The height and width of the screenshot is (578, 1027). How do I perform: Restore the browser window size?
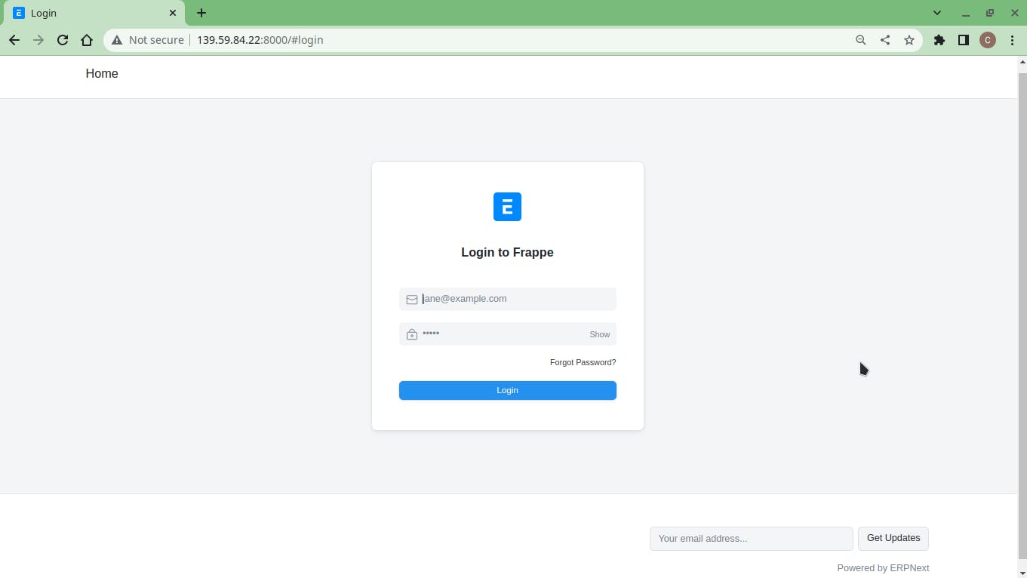(x=990, y=13)
